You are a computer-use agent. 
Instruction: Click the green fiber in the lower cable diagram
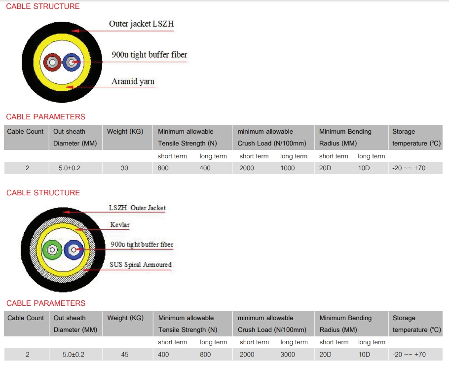coord(51,250)
